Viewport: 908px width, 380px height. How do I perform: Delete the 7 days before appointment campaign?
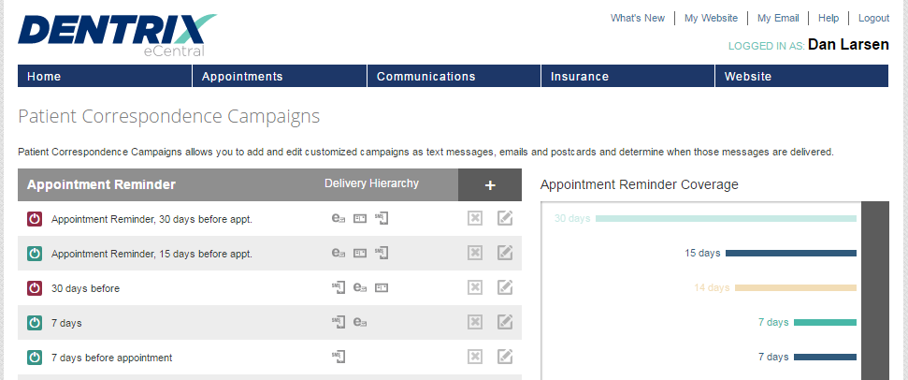click(475, 357)
